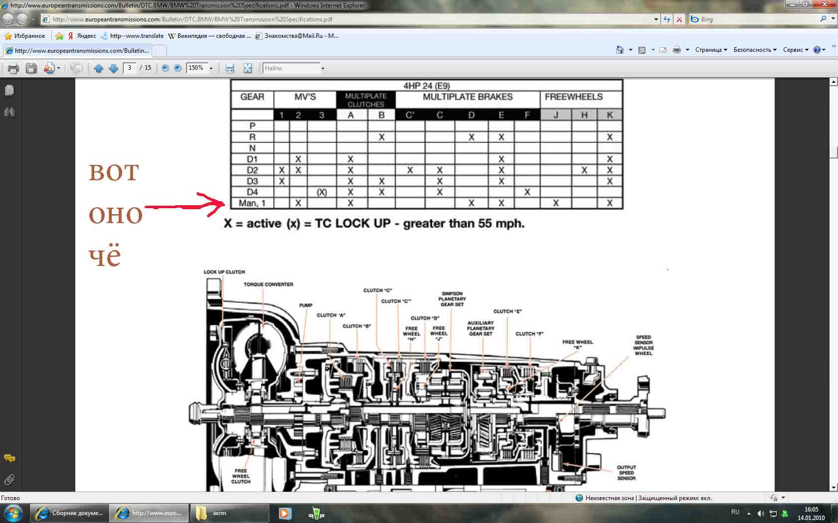This screenshot has height=523, width=838.
Task: Go to previous page with up arrow
Action: pyautogui.click(x=98, y=68)
